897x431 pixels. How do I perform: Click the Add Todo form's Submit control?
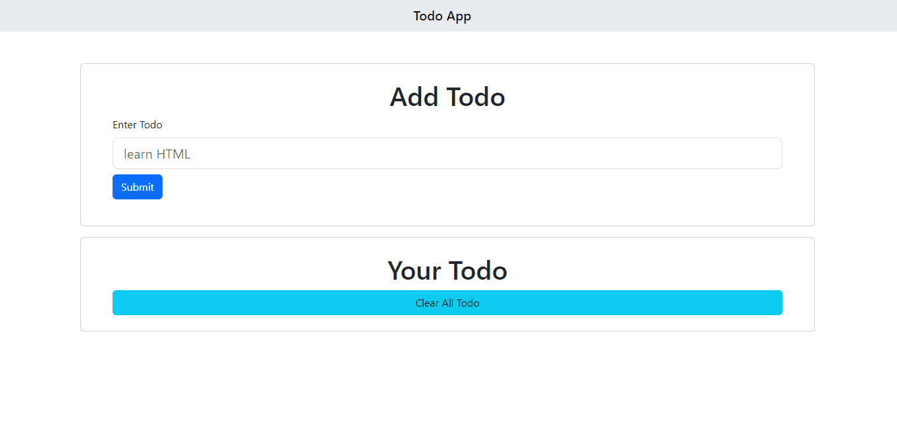[138, 187]
